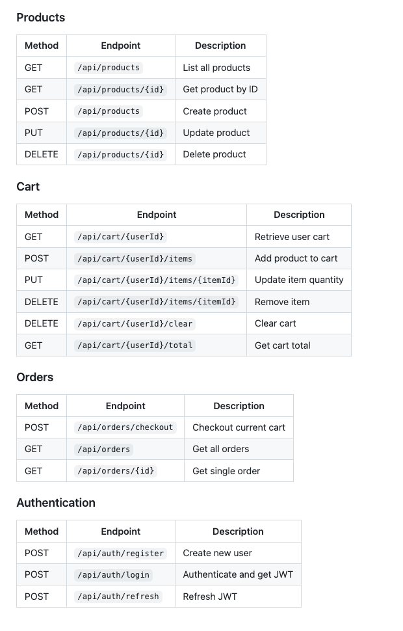The height and width of the screenshot is (631, 403).
Task: Select the /api/orders/{id} endpoint code
Action: click(116, 471)
